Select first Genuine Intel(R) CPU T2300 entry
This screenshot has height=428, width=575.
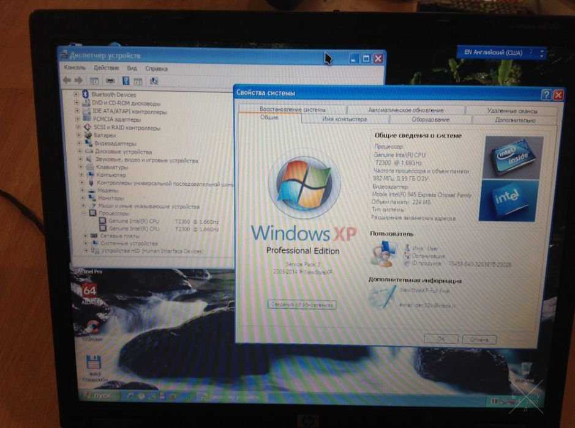[x=163, y=221]
